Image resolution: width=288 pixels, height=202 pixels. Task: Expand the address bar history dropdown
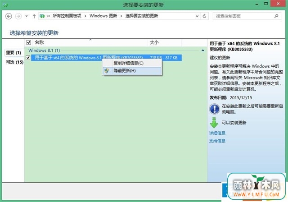197,16
